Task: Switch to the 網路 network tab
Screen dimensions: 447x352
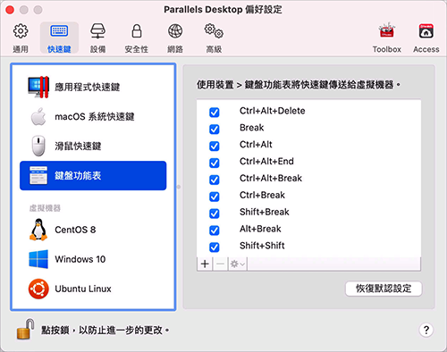Action: (175, 38)
